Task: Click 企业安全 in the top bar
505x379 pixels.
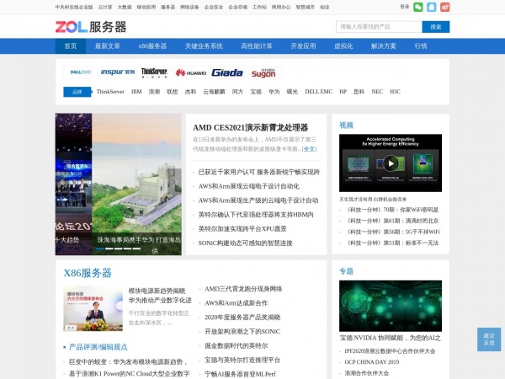Action: (x=214, y=7)
